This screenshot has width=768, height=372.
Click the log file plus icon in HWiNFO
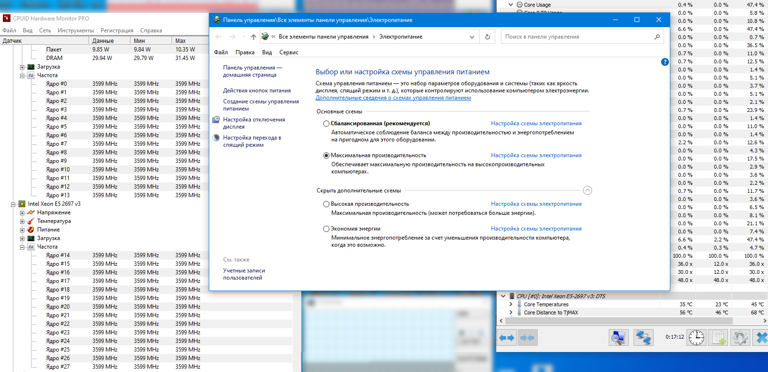(718, 338)
